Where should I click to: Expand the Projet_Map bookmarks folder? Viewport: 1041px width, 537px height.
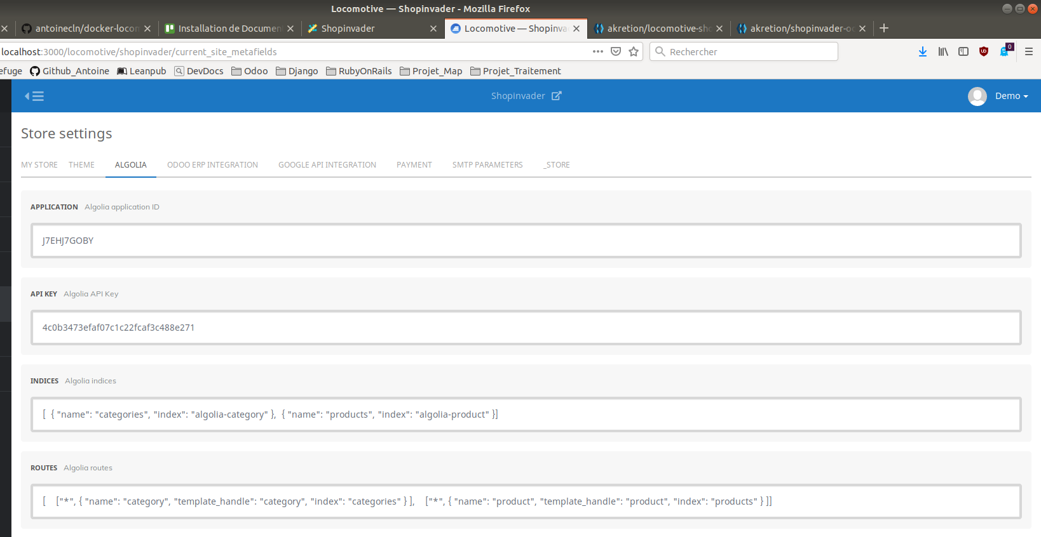[431, 71]
